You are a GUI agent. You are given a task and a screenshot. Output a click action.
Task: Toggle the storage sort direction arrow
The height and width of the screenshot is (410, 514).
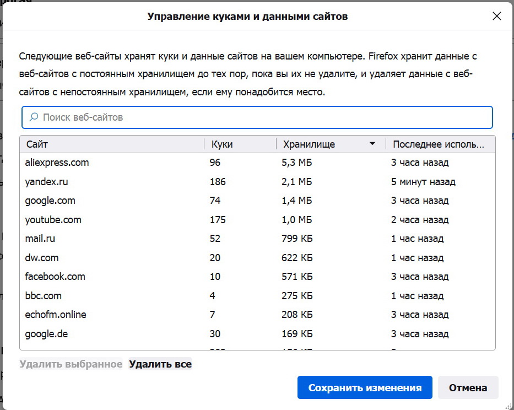coord(372,144)
